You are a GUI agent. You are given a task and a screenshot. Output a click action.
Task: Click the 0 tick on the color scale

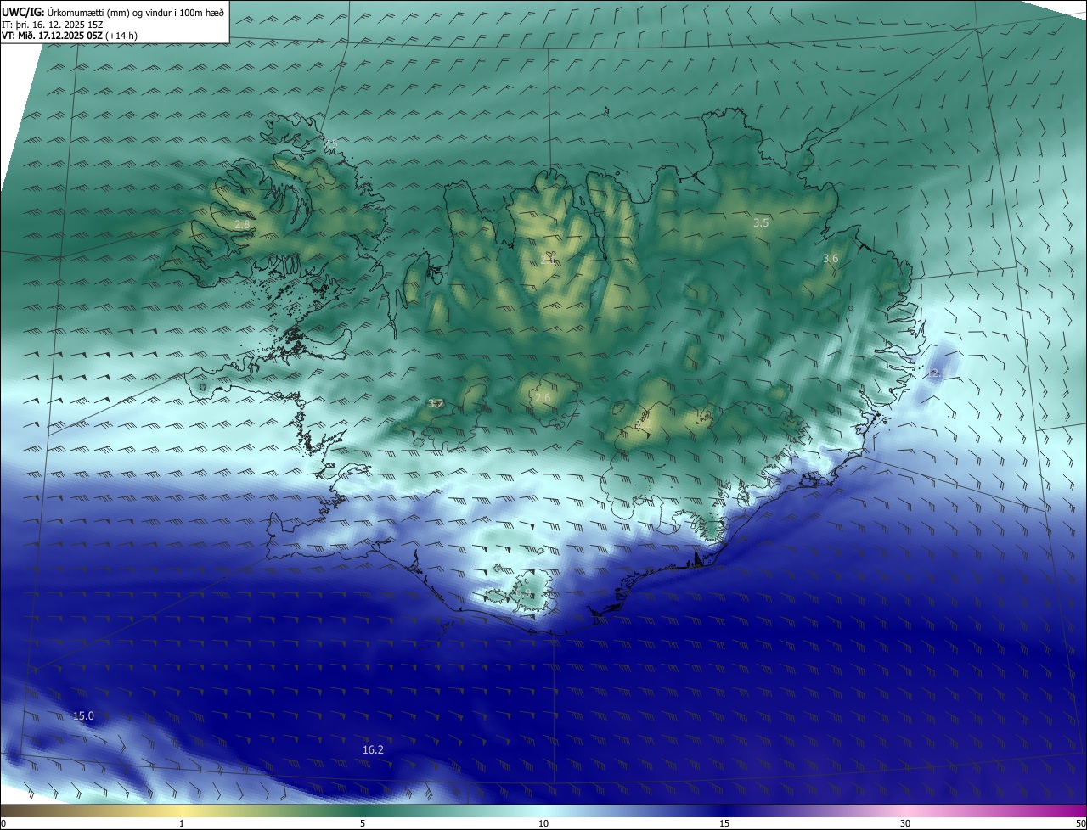coord(3,823)
